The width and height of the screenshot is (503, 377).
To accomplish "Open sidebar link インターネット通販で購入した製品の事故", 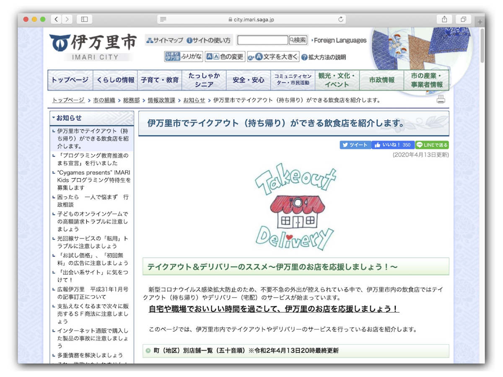I will (x=93, y=338).
